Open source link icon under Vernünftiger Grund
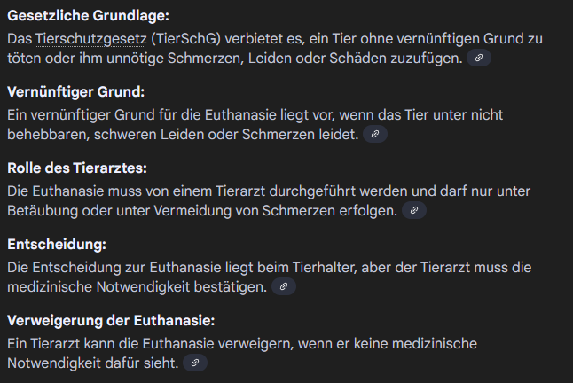This screenshot has height=383, width=573. click(375, 134)
